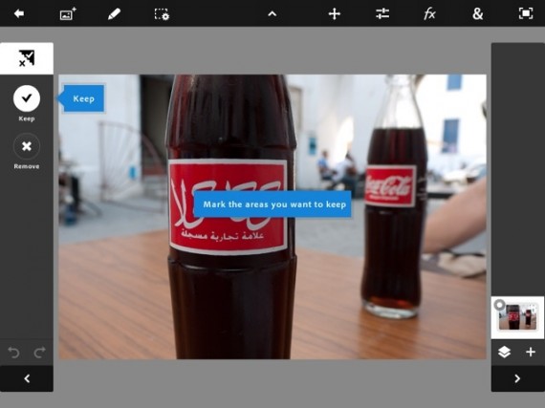Open the fx effects menu
The image size is (545, 408).
click(x=429, y=14)
